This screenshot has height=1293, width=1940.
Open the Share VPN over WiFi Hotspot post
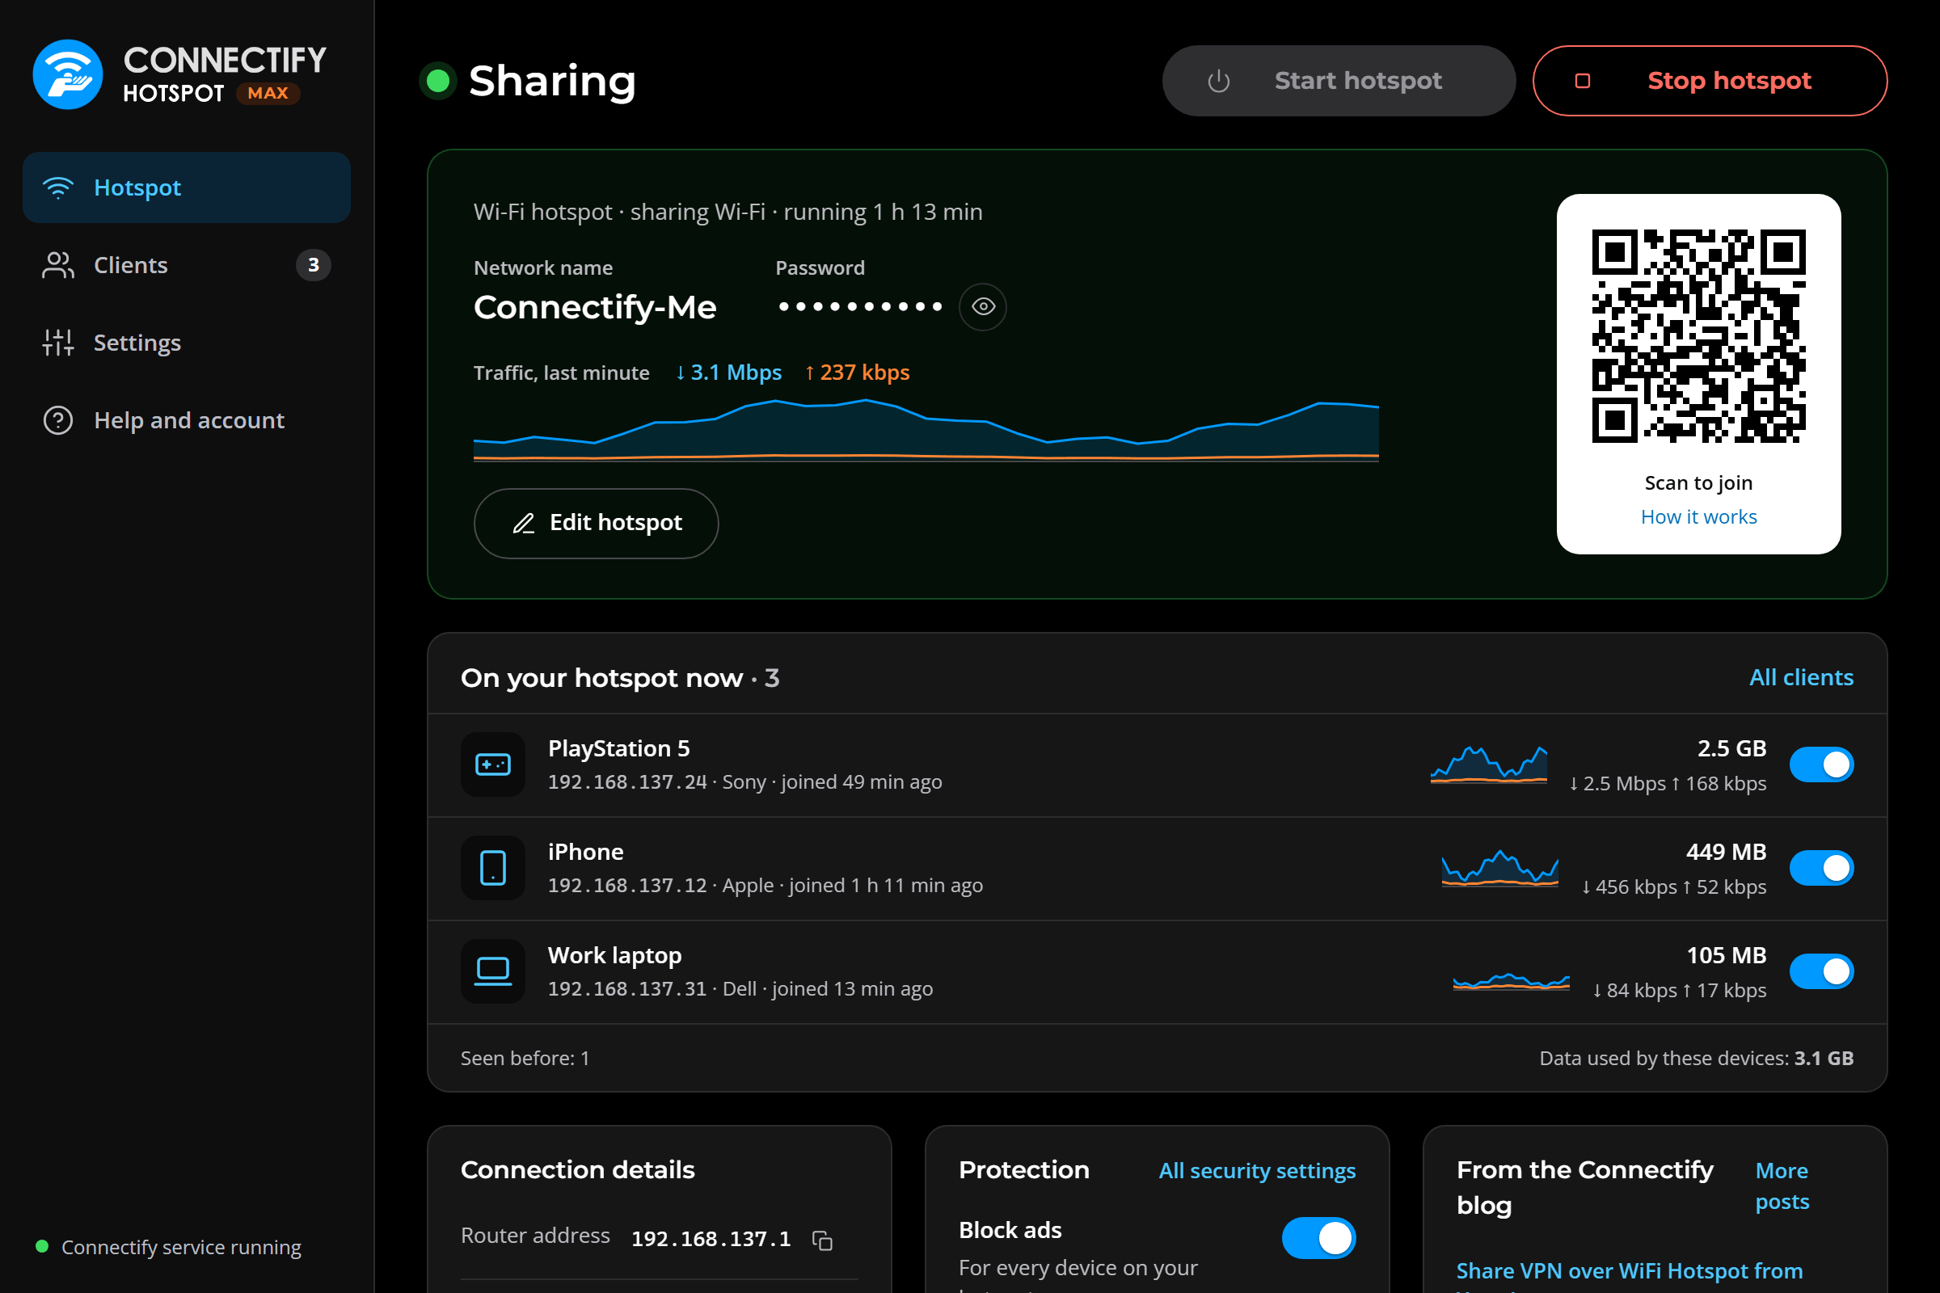[1630, 1271]
